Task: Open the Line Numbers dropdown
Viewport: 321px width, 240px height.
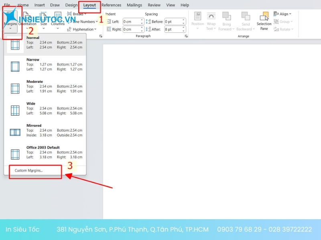Action: 83,22
